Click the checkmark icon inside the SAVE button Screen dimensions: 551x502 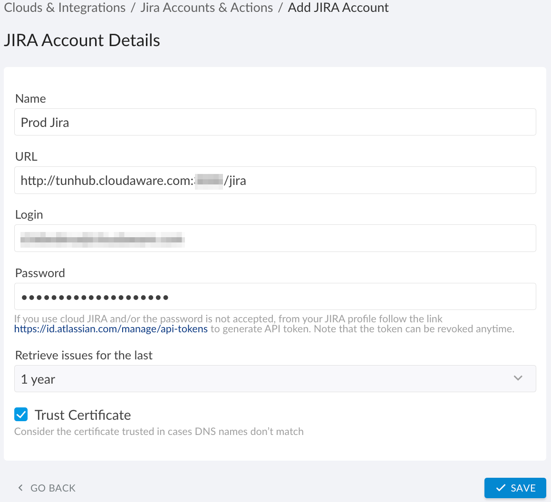click(x=501, y=488)
